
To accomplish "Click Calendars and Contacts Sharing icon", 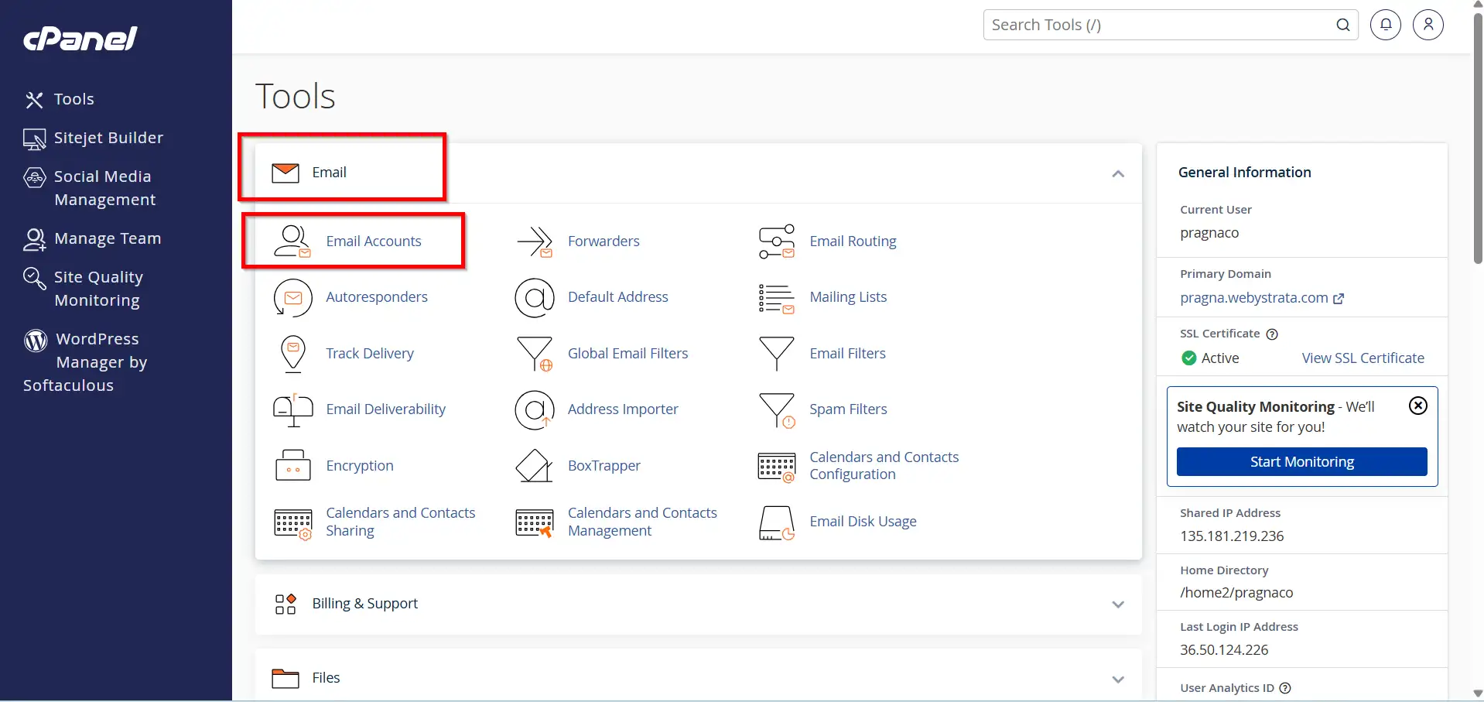I will (293, 524).
